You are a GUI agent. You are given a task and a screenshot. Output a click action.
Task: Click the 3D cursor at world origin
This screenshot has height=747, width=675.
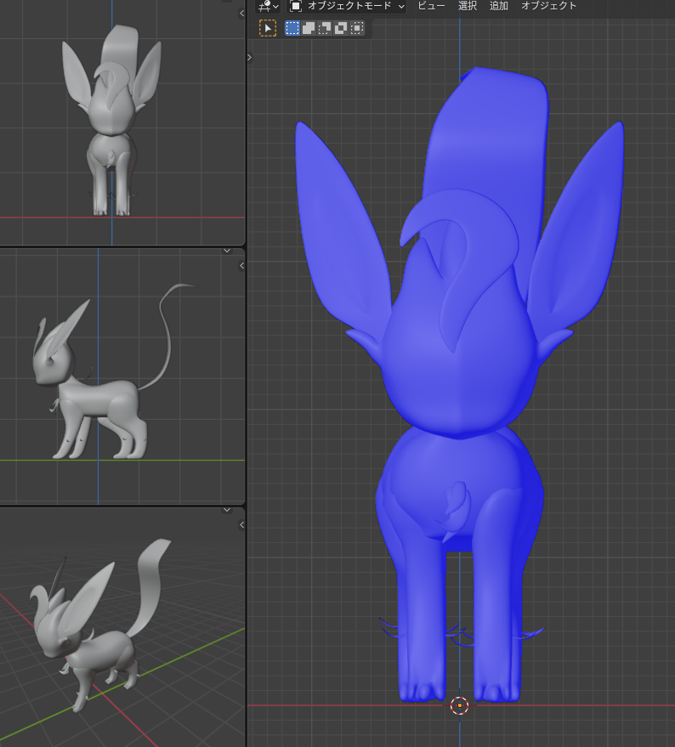pyautogui.click(x=459, y=705)
